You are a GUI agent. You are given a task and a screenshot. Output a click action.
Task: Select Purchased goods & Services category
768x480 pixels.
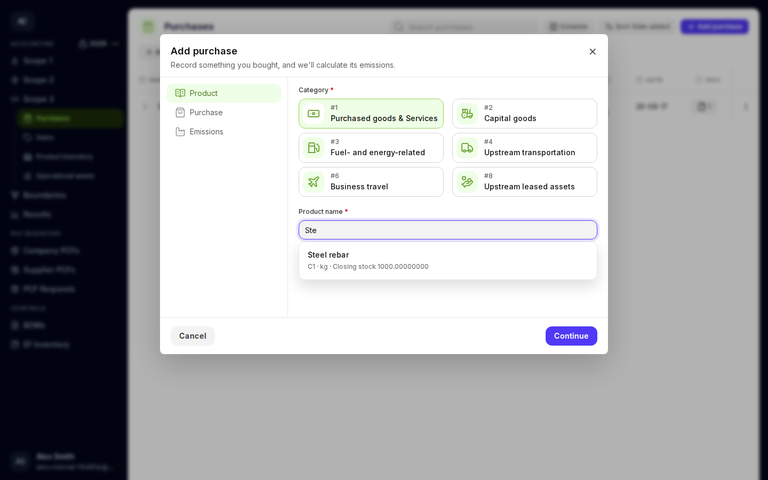coord(371,114)
